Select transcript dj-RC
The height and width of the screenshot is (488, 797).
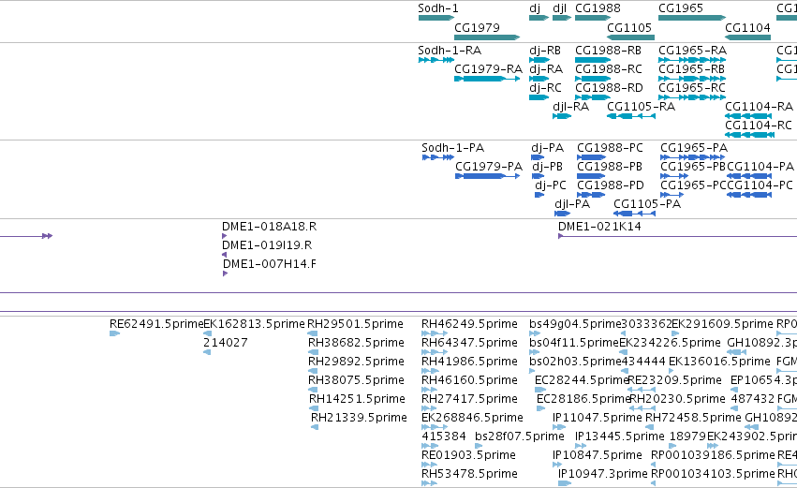click(539, 97)
